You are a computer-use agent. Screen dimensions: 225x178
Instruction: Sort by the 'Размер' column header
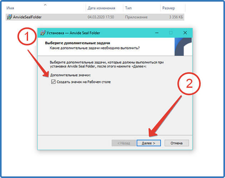[169, 8]
